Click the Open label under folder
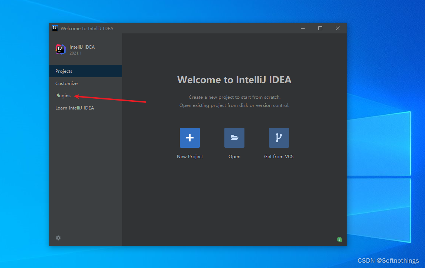This screenshot has height=268, width=425. coord(234,157)
